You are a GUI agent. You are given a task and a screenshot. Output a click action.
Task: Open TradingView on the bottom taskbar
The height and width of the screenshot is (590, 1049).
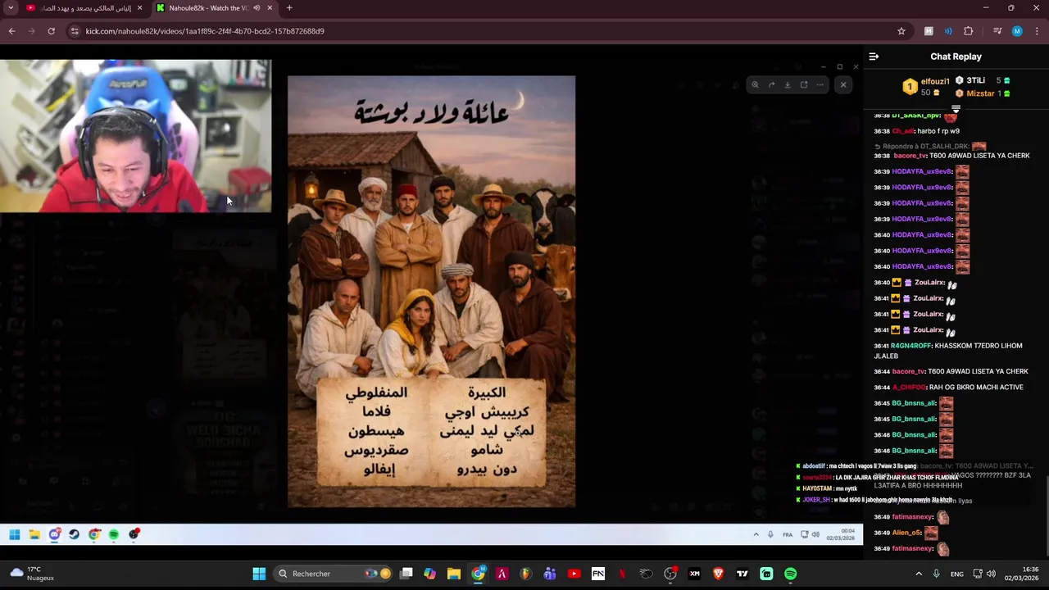[x=742, y=574]
